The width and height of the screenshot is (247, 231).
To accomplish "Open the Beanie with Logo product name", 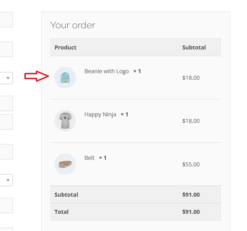I will pos(107,71).
